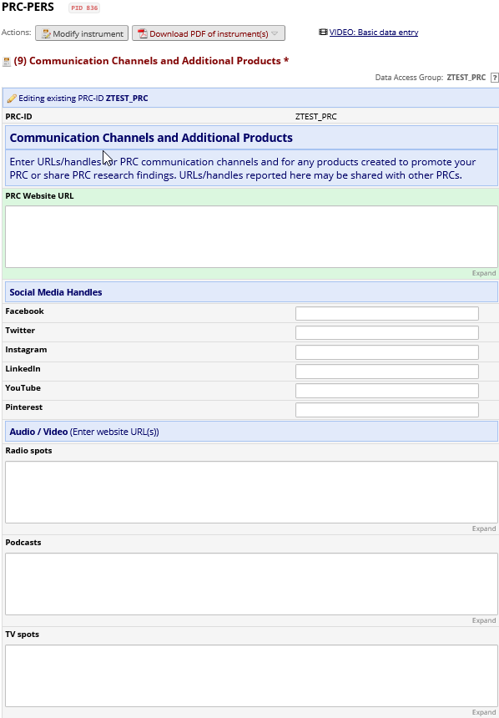Viewport: 499px width, 718px height.
Task: Expand the TV spots text area
Action: point(484,713)
